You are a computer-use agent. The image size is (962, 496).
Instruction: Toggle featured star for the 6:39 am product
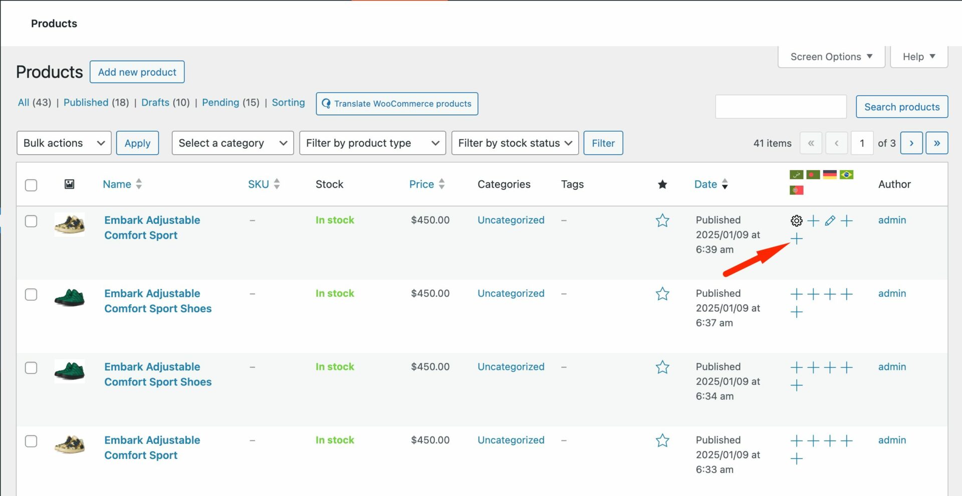click(x=662, y=220)
